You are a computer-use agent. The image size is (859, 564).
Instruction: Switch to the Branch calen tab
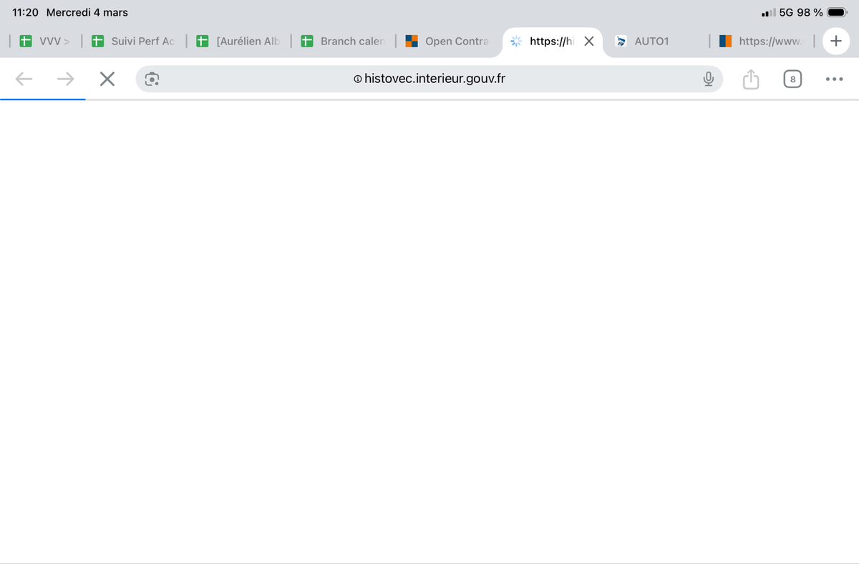(343, 41)
